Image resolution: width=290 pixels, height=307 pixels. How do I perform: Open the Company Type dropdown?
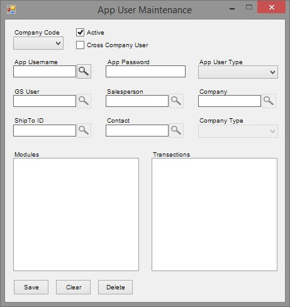point(238,131)
